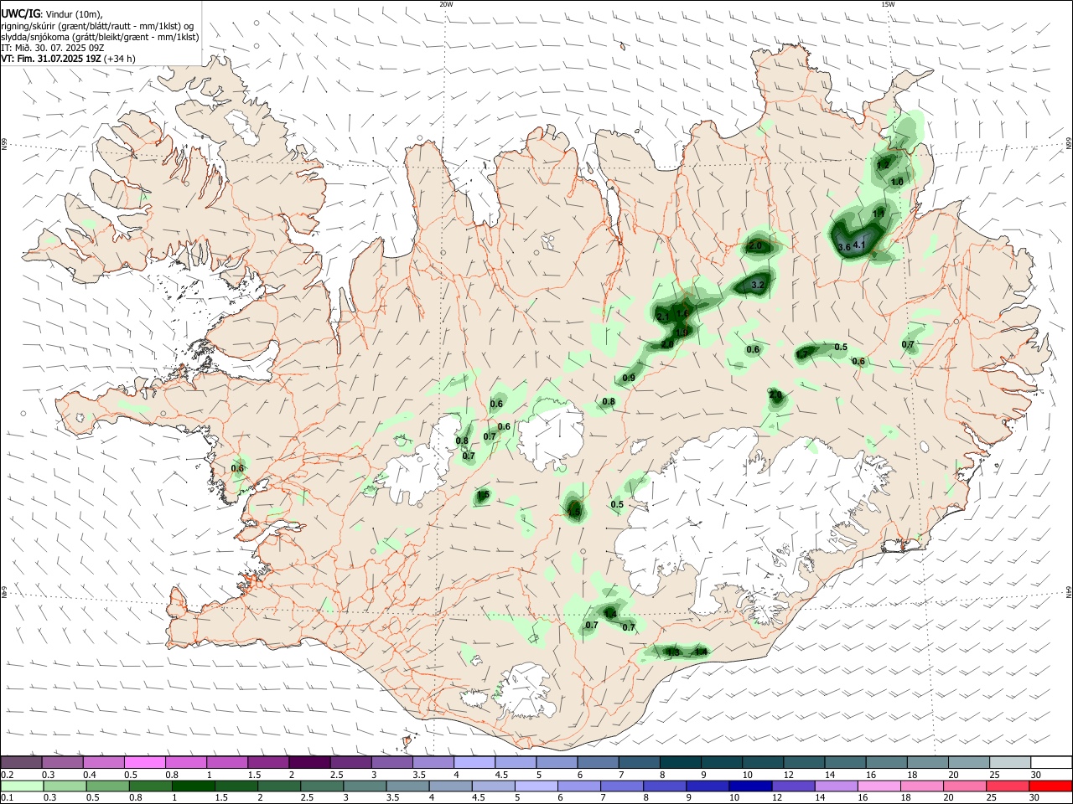Click the "VT: Fim. 31.07.2025 19Z (+34 h)" line
This screenshot has height=804, width=1073.
pyautogui.click(x=68, y=59)
